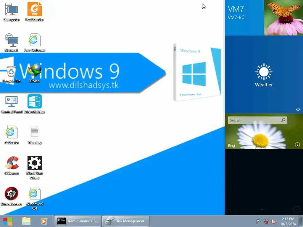Click the Start button on taskbar
The width and height of the screenshot is (303, 227).
click(8, 221)
